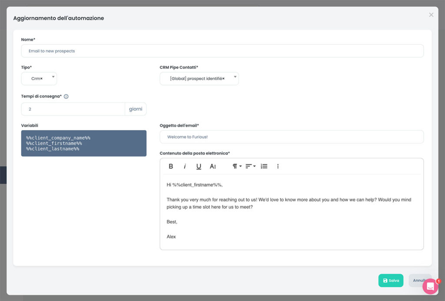Insert an ordered list
Viewport: 445px width, 301px height.
click(264, 166)
